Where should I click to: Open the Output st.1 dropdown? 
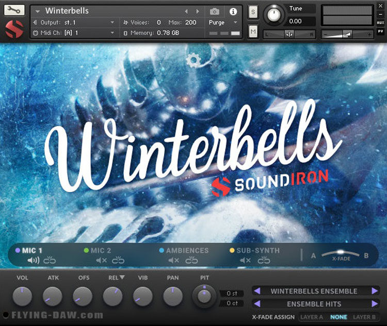click(74, 23)
